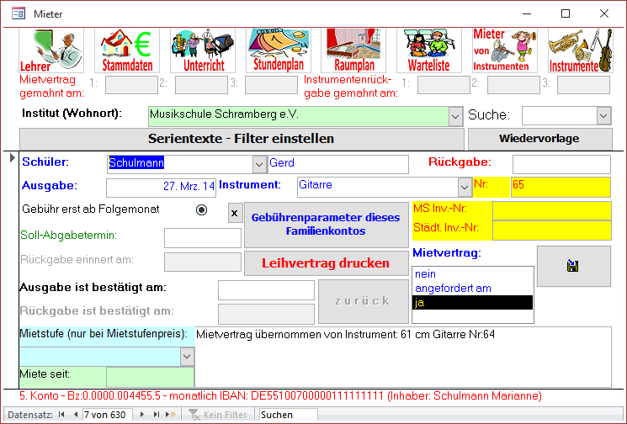
Task: Expand the Institut (Wohnort) dropdown
Action: click(455, 116)
